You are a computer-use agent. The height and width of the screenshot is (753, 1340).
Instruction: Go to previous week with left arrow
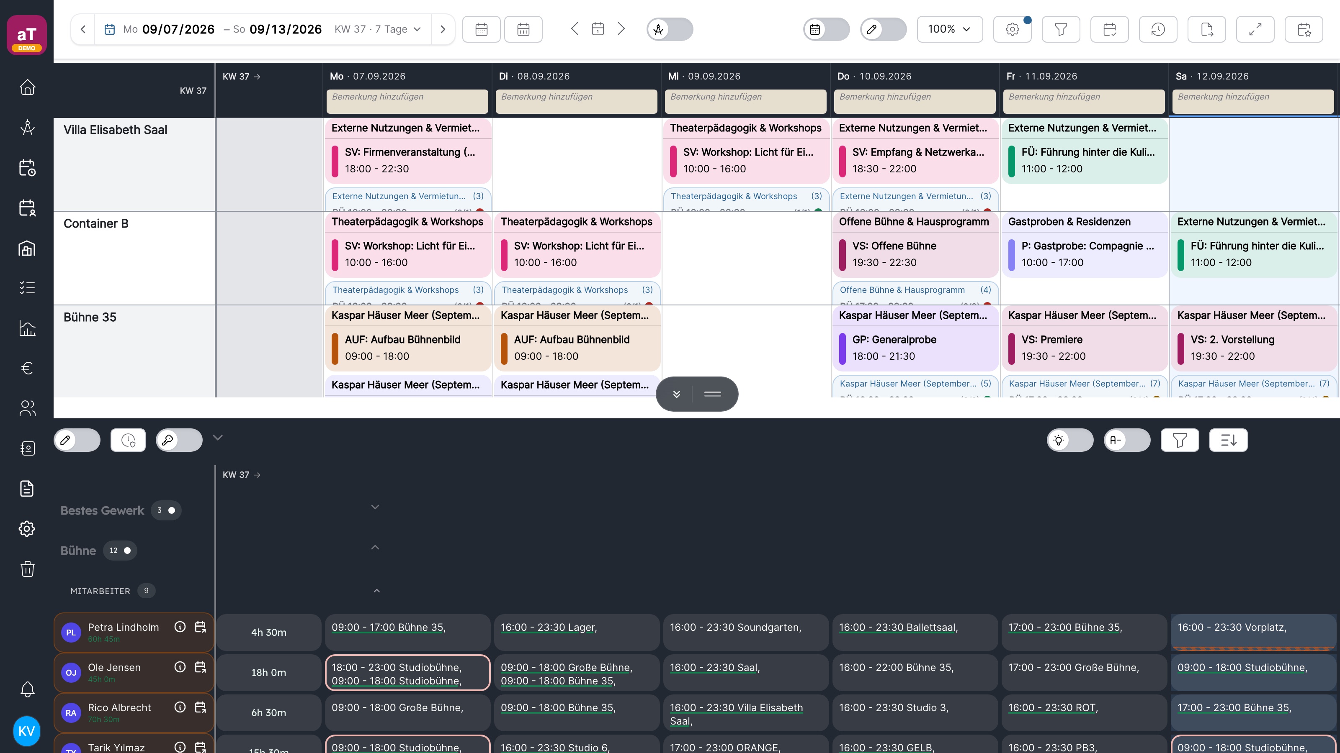click(x=83, y=29)
